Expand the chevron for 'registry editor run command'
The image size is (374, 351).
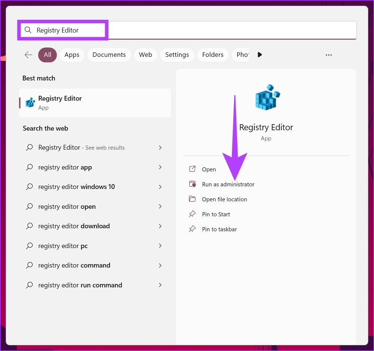(160, 285)
